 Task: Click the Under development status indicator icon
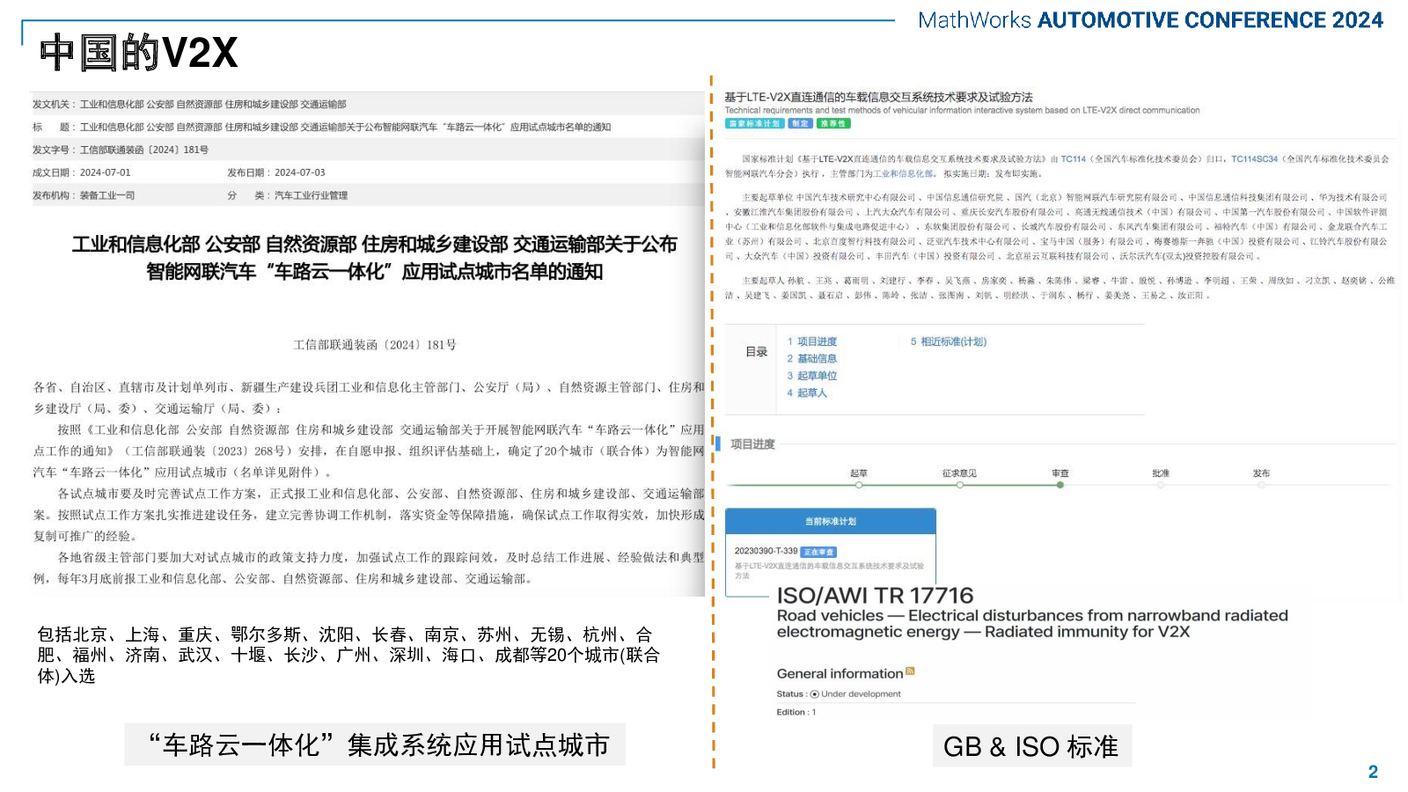[814, 694]
